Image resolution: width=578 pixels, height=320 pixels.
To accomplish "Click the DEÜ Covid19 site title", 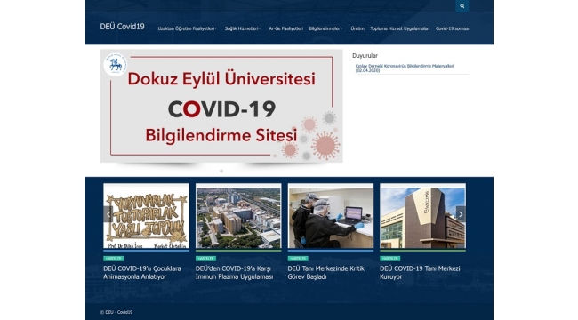I will coord(122,27).
